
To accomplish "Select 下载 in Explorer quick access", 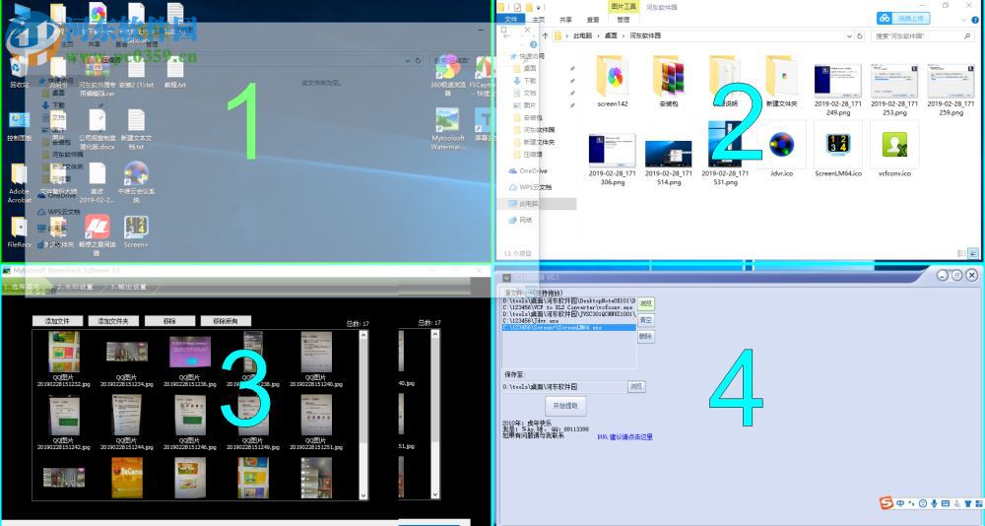I will click(530, 81).
